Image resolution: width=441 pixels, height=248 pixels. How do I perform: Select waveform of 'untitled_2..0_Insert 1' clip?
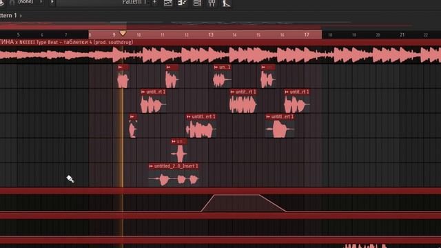(174, 179)
